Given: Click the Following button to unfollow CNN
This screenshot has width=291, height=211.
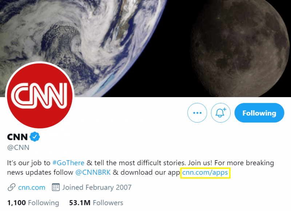Looking at the screenshot, I should [259, 113].
